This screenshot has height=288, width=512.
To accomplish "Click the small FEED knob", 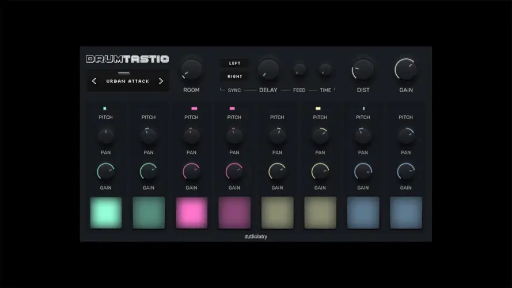I will 299,69.
